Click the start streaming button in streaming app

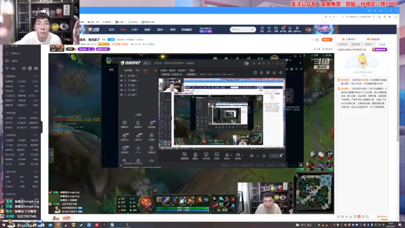[276, 156]
